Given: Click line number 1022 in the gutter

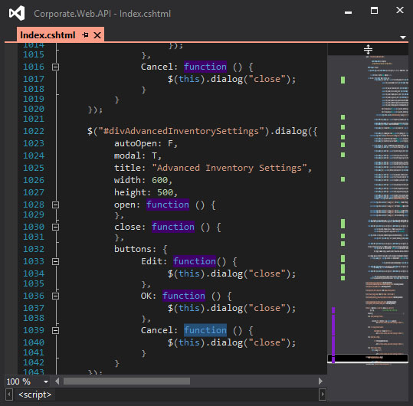Looking at the screenshot, I should [x=34, y=131].
